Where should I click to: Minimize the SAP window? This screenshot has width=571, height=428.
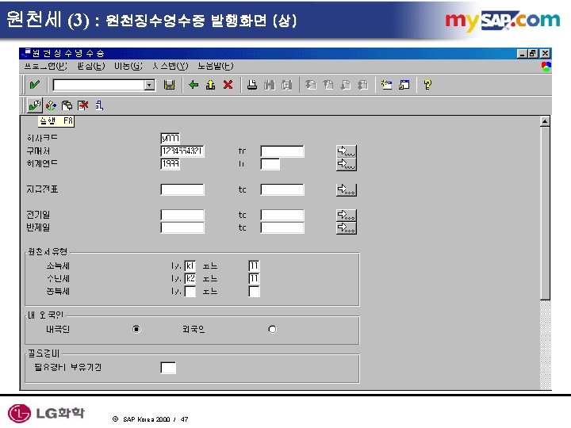pyautogui.click(x=522, y=54)
